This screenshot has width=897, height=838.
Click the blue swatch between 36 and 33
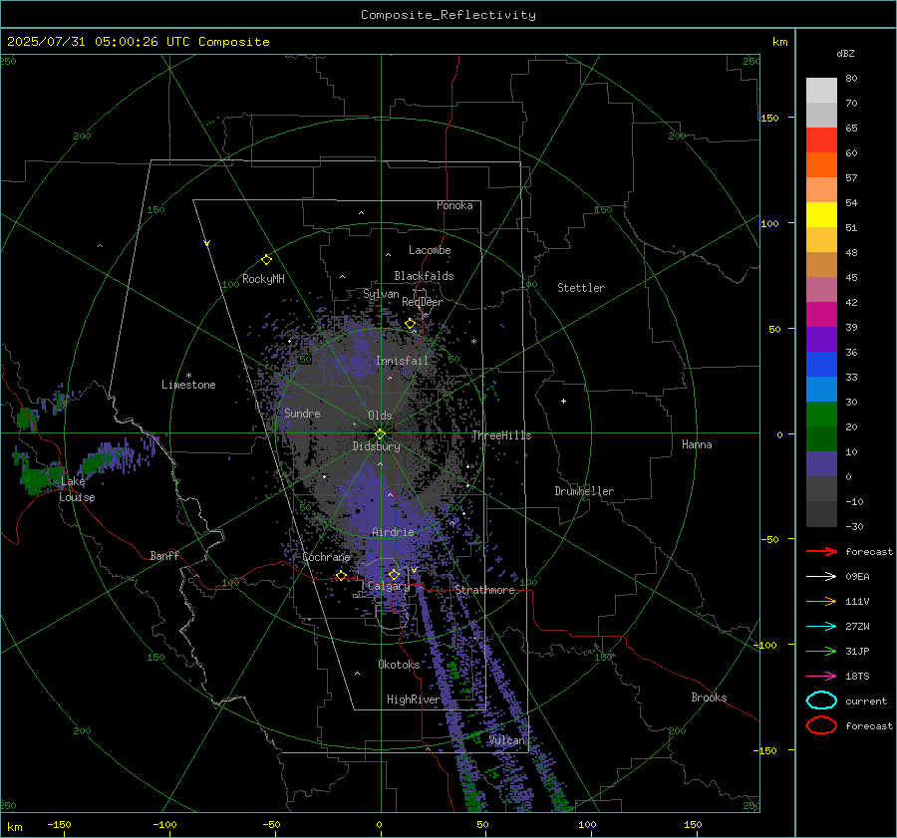pos(821,365)
